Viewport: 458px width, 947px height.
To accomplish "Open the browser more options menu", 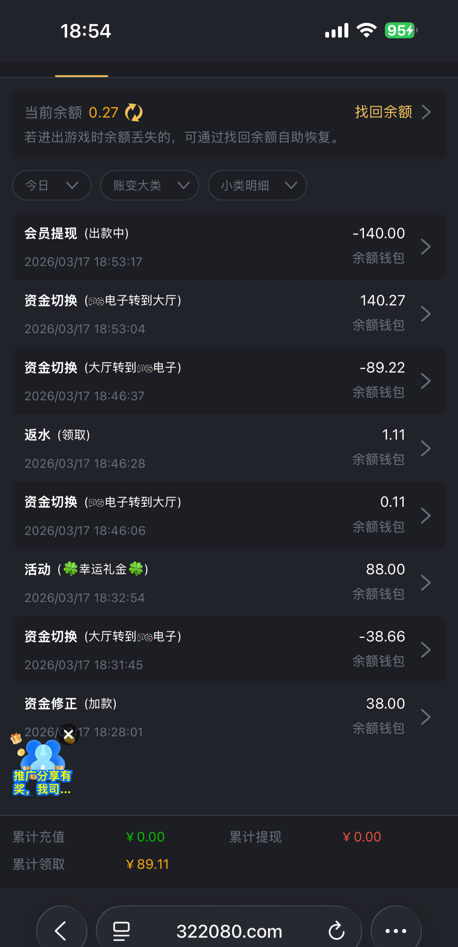I will [396, 930].
